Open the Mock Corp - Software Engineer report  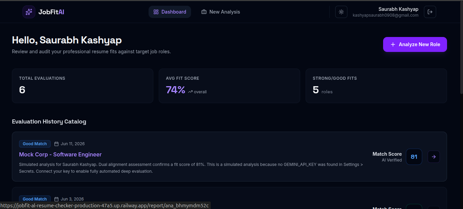point(61,154)
